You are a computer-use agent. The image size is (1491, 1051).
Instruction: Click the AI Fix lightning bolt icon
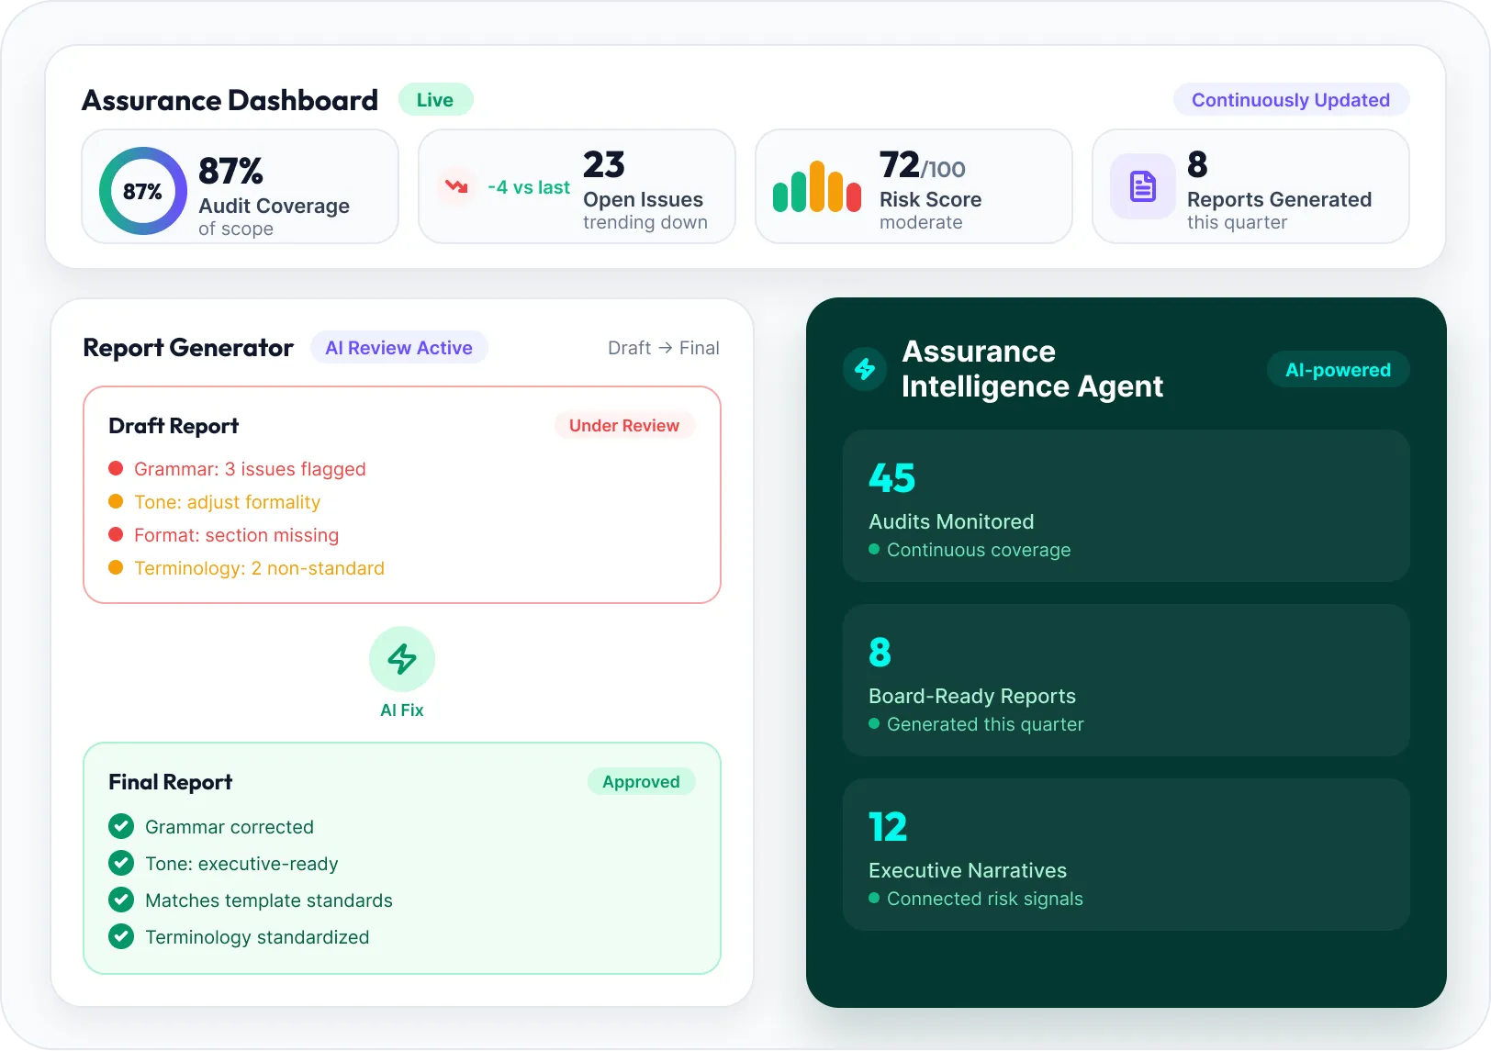coord(402,659)
